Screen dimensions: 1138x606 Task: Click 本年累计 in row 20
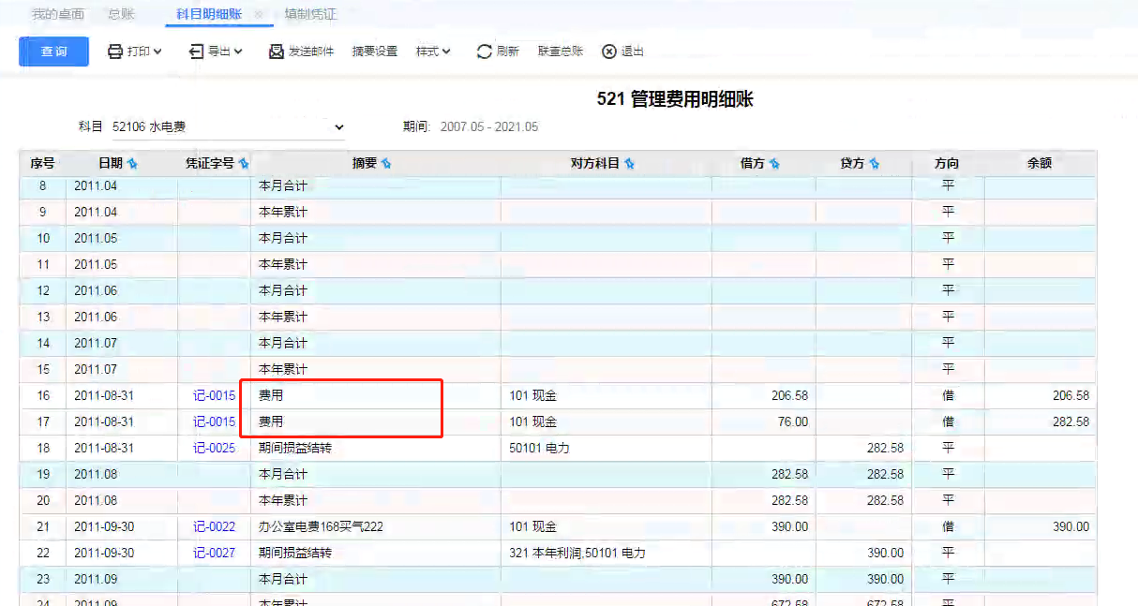click(283, 501)
